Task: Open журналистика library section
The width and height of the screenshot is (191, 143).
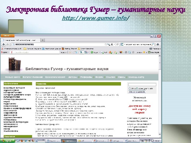Action: [x=11, y=90]
